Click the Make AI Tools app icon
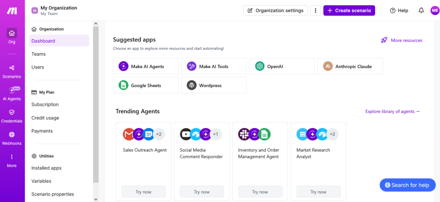440x202 pixels. (192, 66)
